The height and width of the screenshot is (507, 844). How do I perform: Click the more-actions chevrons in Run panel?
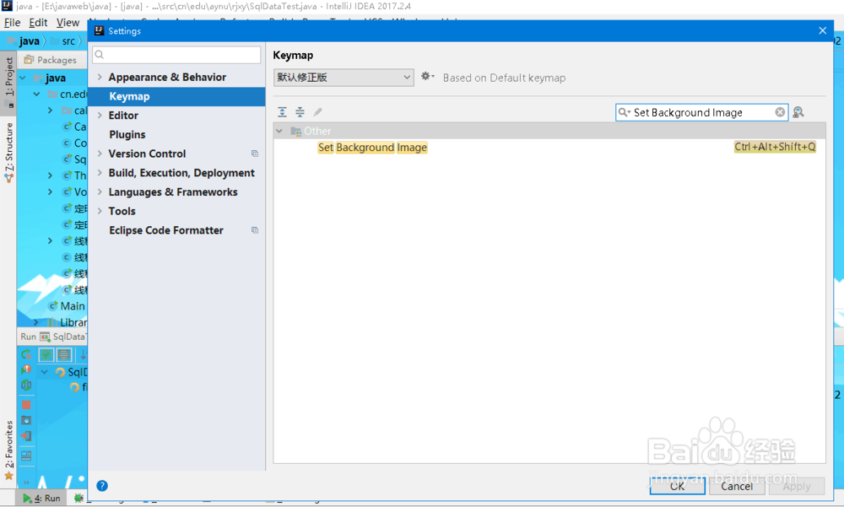tap(26, 483)
